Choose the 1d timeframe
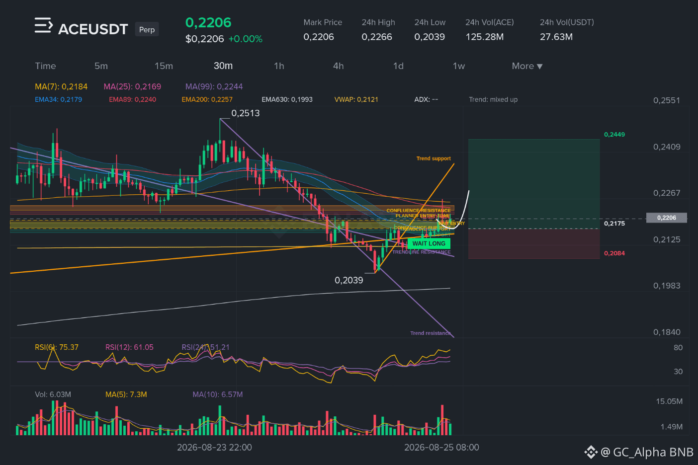Image resolution: width=698 pixels, height=465 pixels. [x=398, y=66]
